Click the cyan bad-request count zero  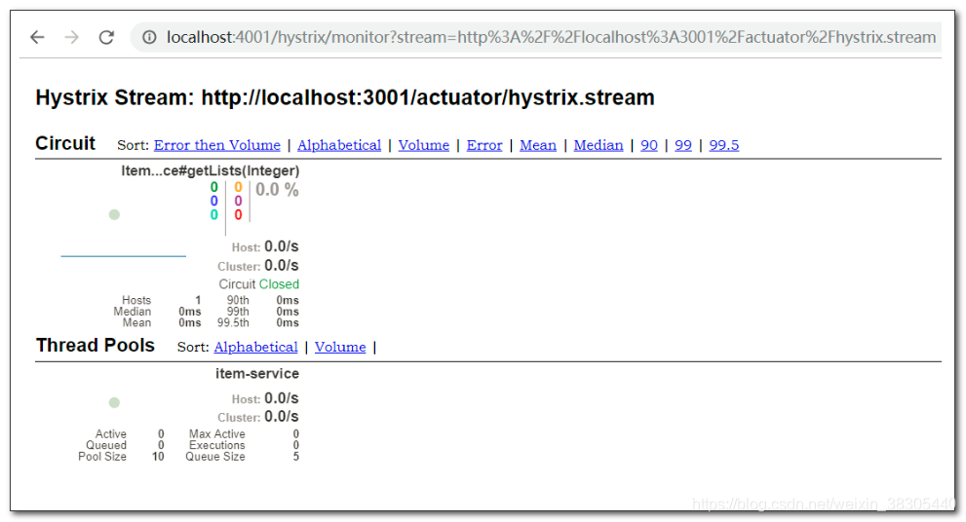[213, 215]
